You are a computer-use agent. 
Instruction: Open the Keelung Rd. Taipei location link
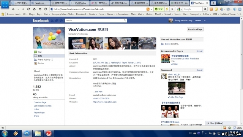click(x=117, y=62)
